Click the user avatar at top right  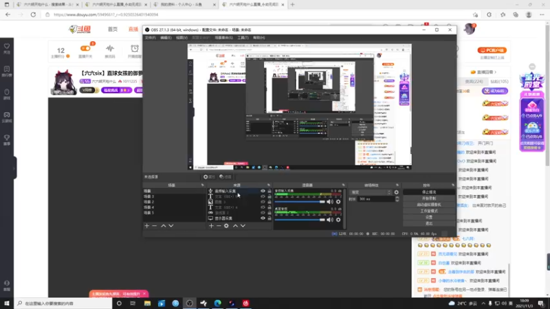[469, 29]
